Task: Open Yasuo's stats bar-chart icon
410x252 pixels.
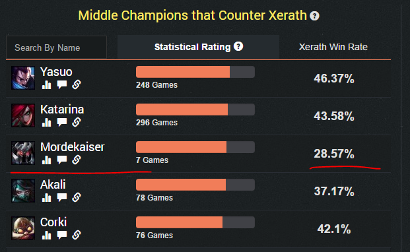Action: tap(46, 84)
